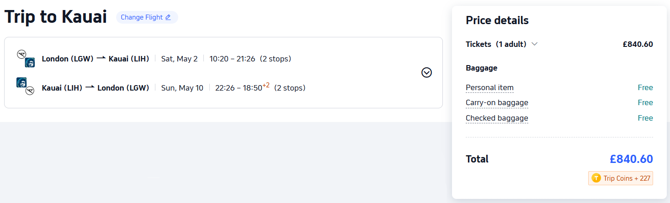
Task: View Checked baggage allowance details
Action: (497, 118)
